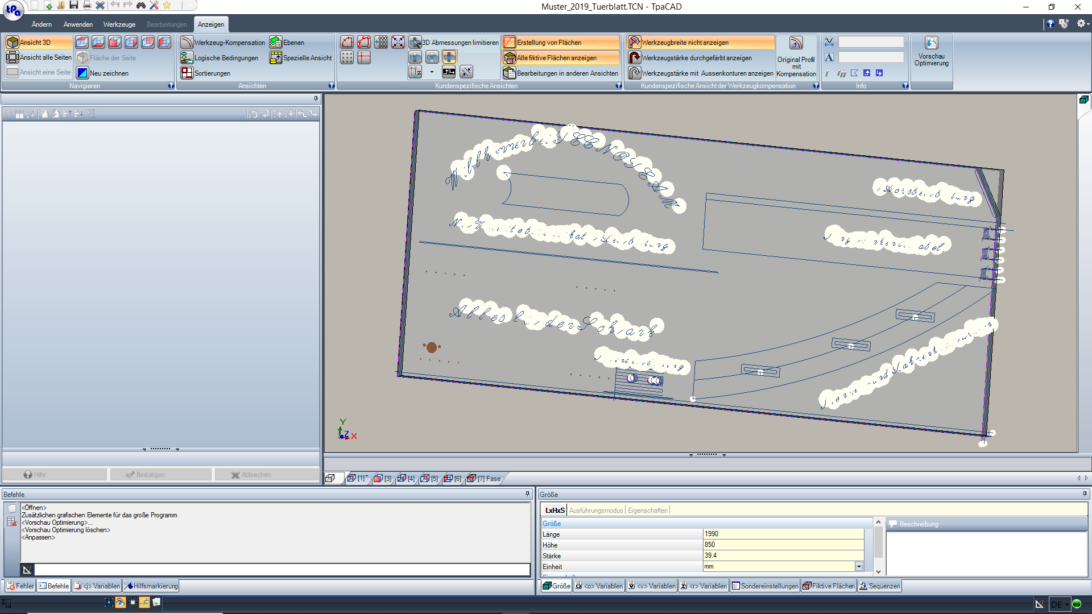
Task: Open Werkzeug-Kompensation view
Action: 223,42
